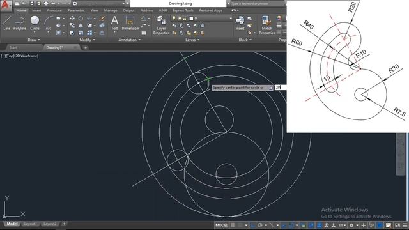This screenshot has width=409, height=230.
Task: Click the dynamic input radius field
Action: click(x=281, y=88)
